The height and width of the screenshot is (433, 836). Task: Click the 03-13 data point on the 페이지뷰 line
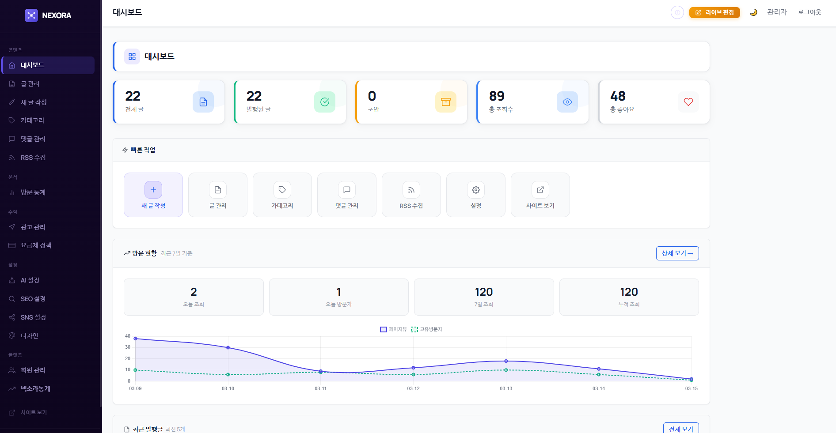[x=506, y=361]
